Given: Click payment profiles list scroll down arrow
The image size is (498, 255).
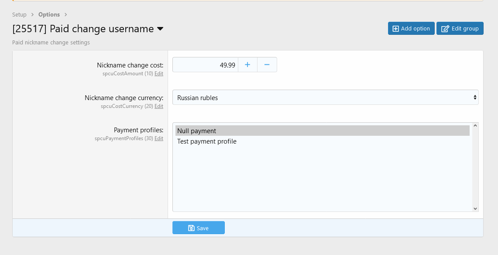Looking at the screenshot, I should (475, 208).
